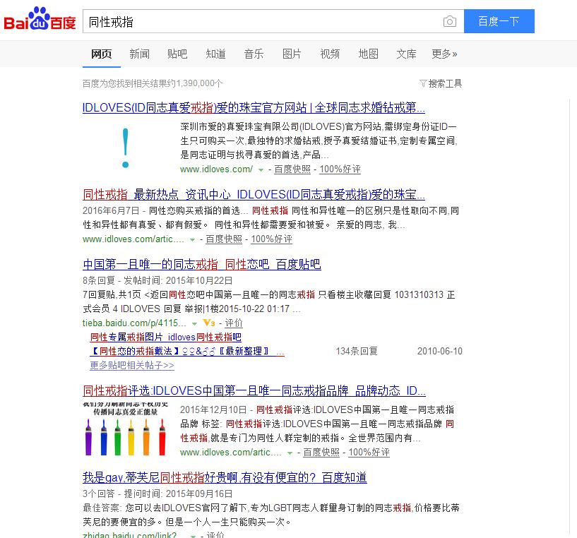The image size is (577, 538).
Task: Click 评价 on the tieba.baidu.com result
Action: coord(234,323)
